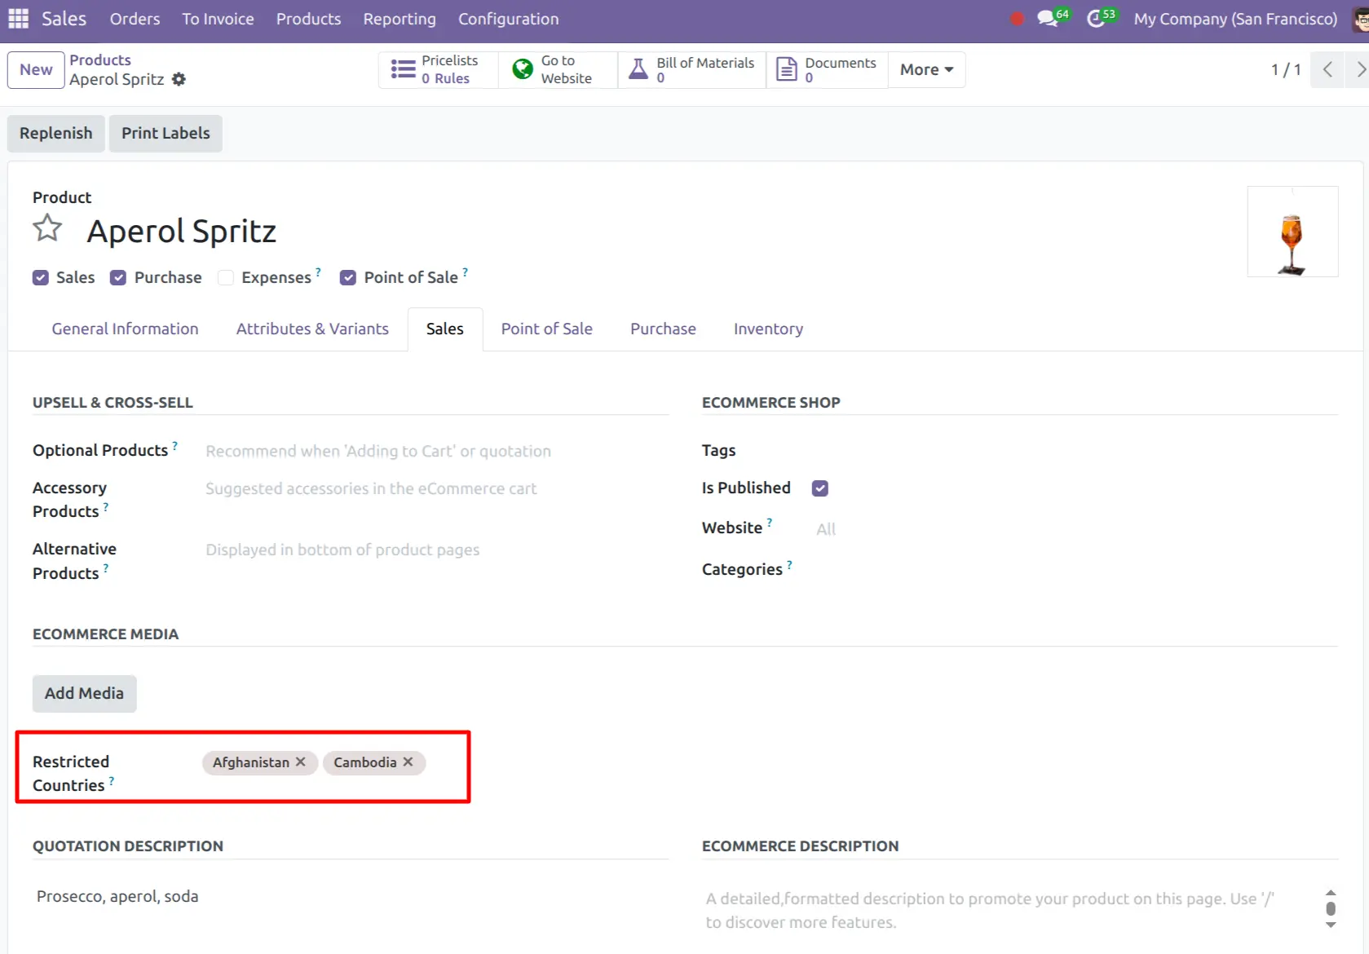This screenshot has width=1369, height=954.
Task: Click scrollbar handle in Ecommerce Description
Action: point(1331,908)
